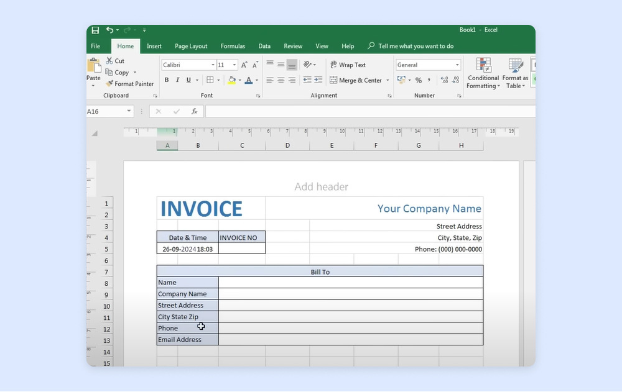Open the Font name dropdown
Screen dimensions: 622x392
[213, 65]
